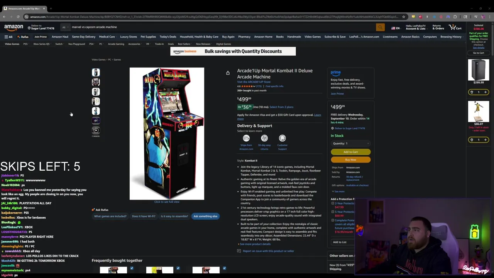Click Report an issue with this product link
494x278 pixels.
(x=268, y=251)
